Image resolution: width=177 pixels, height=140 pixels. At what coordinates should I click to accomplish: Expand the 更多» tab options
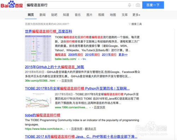136,15
